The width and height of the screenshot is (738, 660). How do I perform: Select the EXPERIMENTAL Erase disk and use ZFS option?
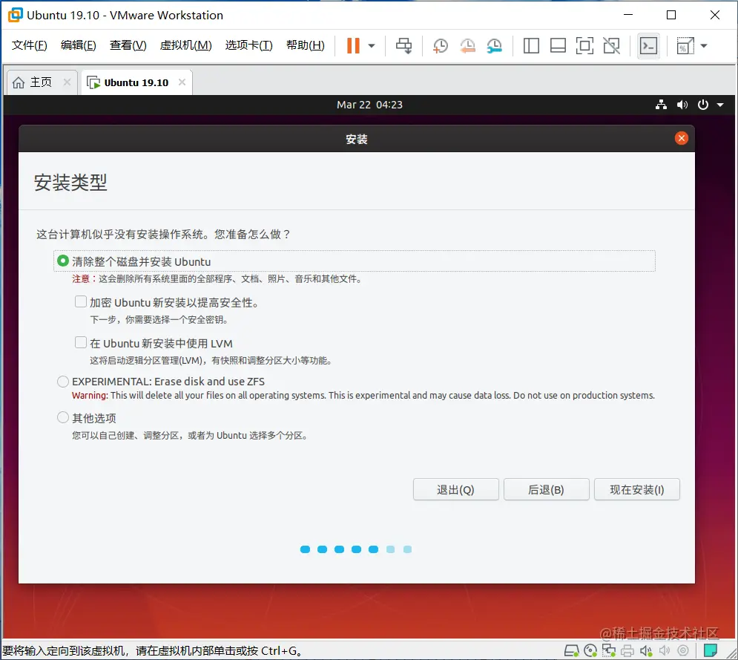(x=63, y=381)
